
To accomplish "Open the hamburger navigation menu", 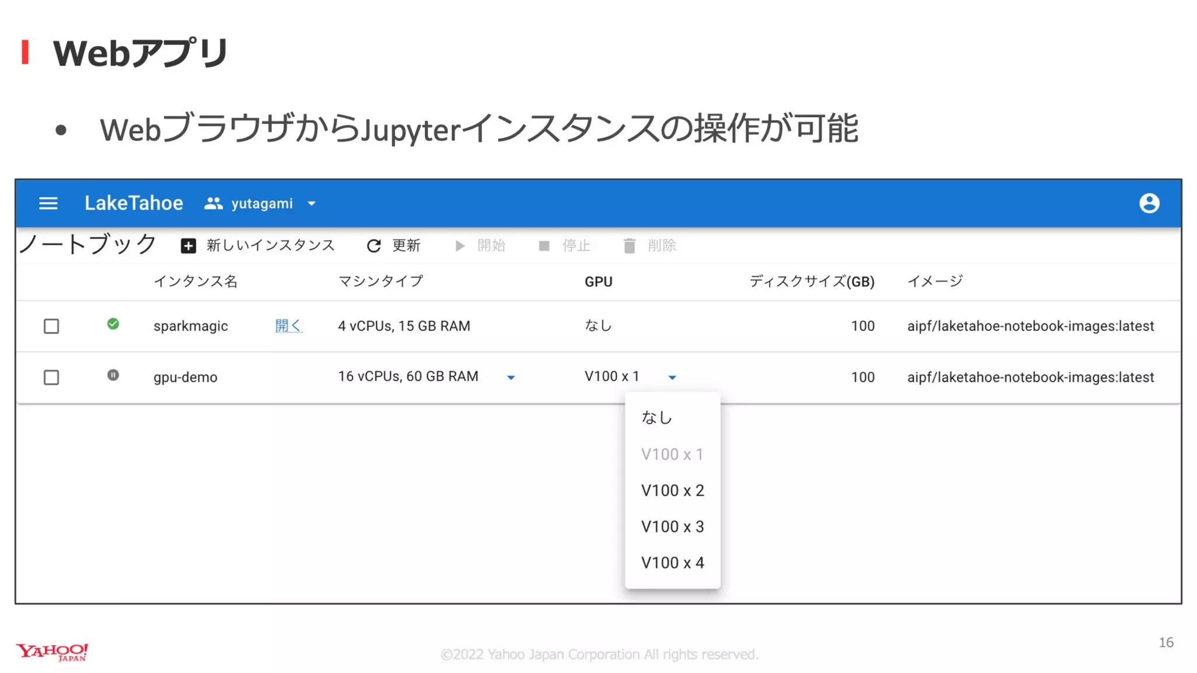I will (x=48, y=203).
